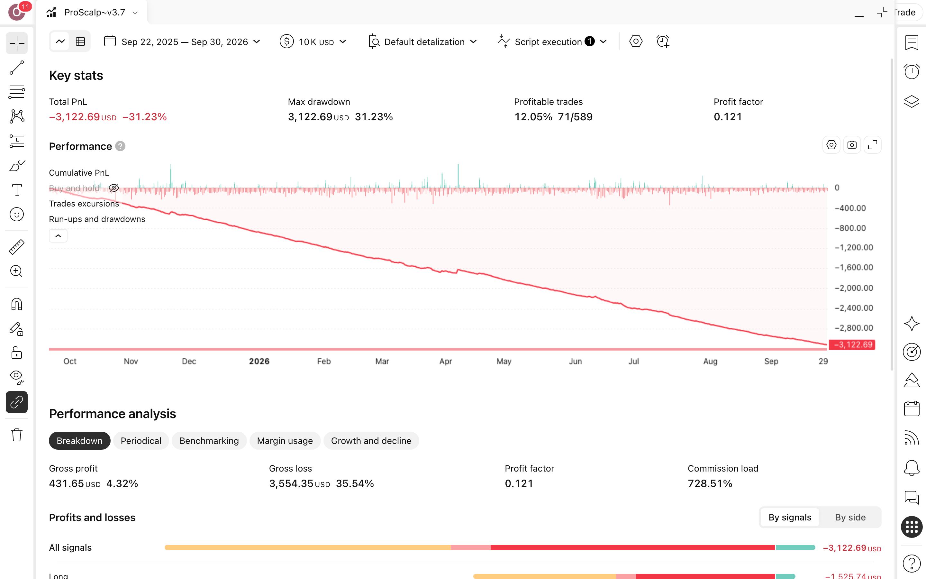Select the Breakdown tab
926x579 pixels.
pos(80,441)
